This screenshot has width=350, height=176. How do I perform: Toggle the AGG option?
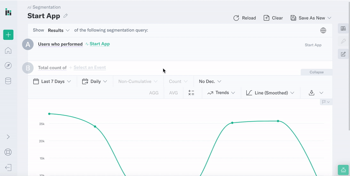(154, 93)
